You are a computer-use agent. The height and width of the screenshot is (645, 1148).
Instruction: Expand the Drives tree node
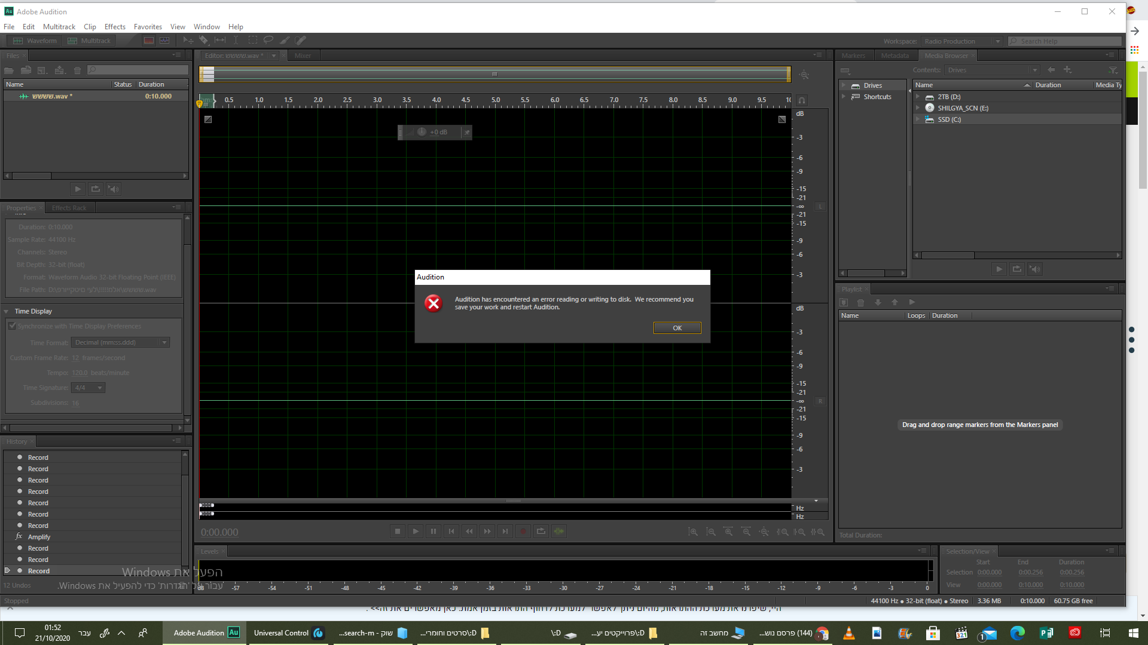[844, 85]
